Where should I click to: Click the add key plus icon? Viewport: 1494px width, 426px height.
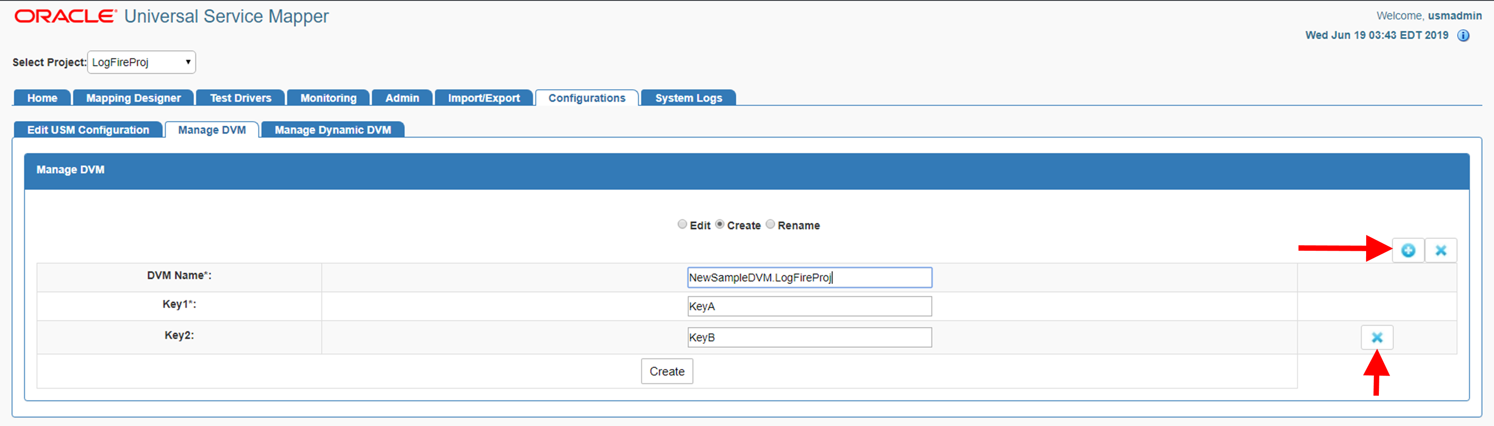[x=1408, y=250]
